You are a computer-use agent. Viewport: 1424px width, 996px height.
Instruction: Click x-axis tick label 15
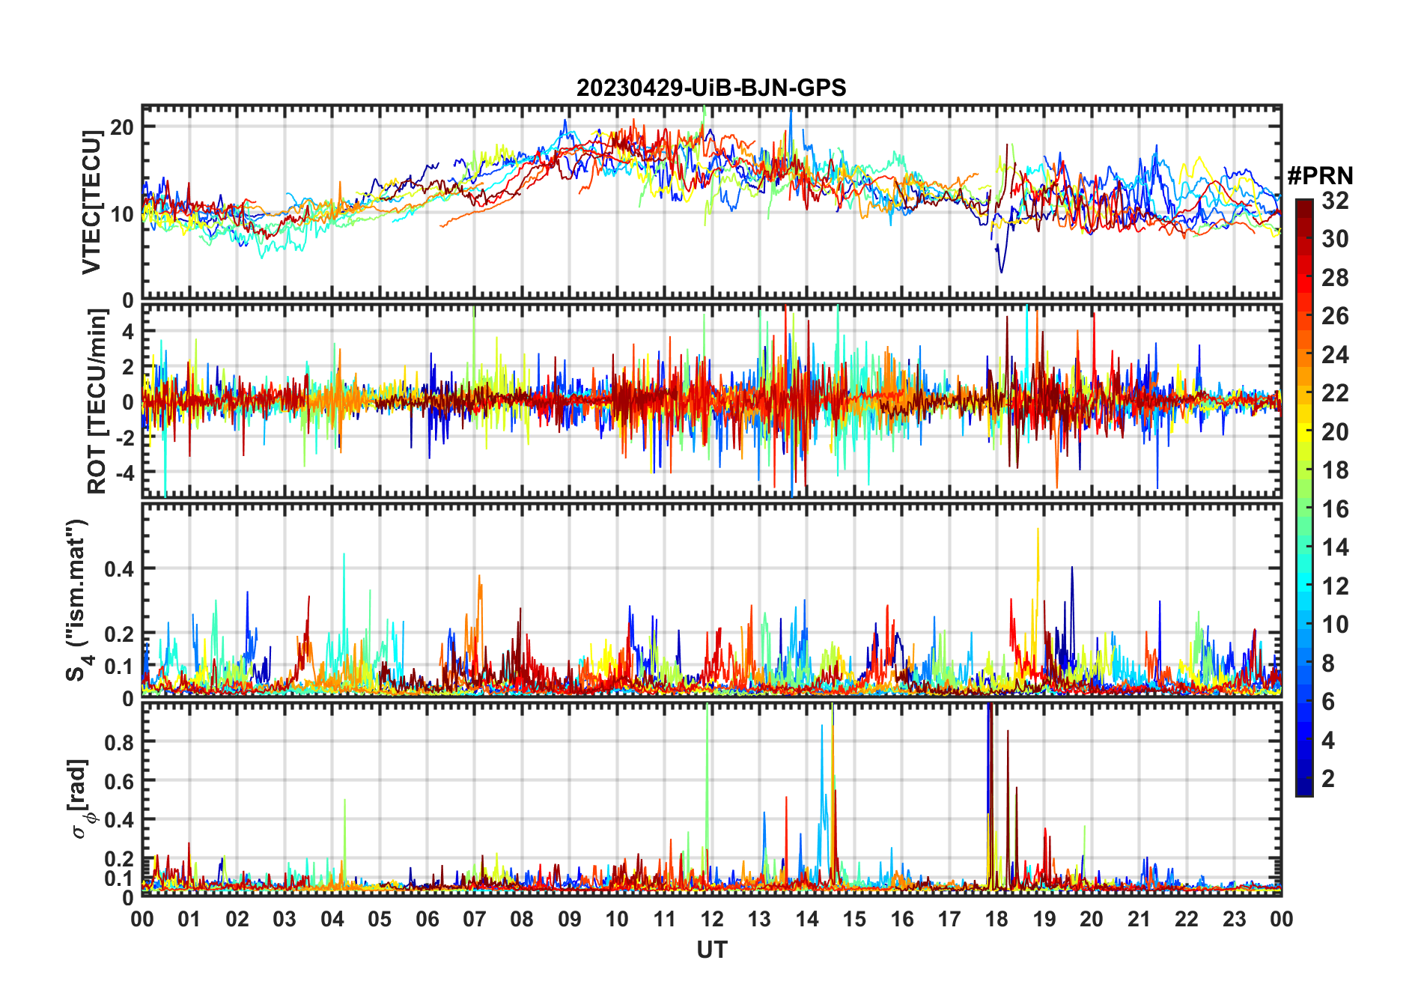tap(854, 919)
